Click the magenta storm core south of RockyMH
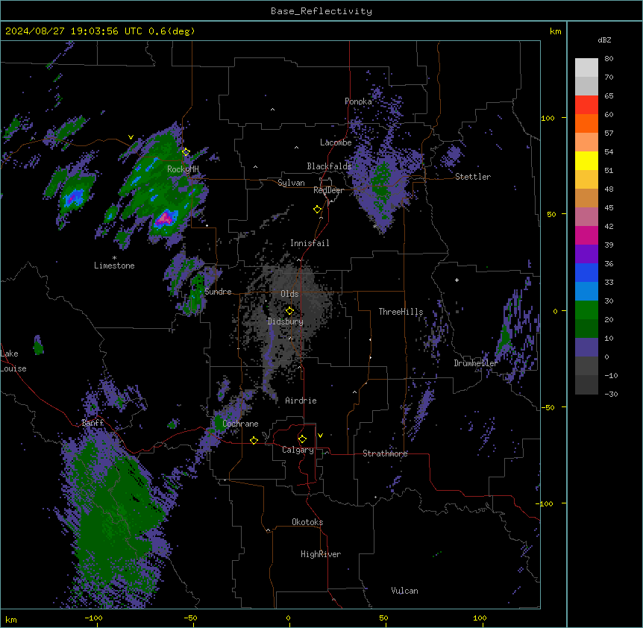 click(165, 218)
